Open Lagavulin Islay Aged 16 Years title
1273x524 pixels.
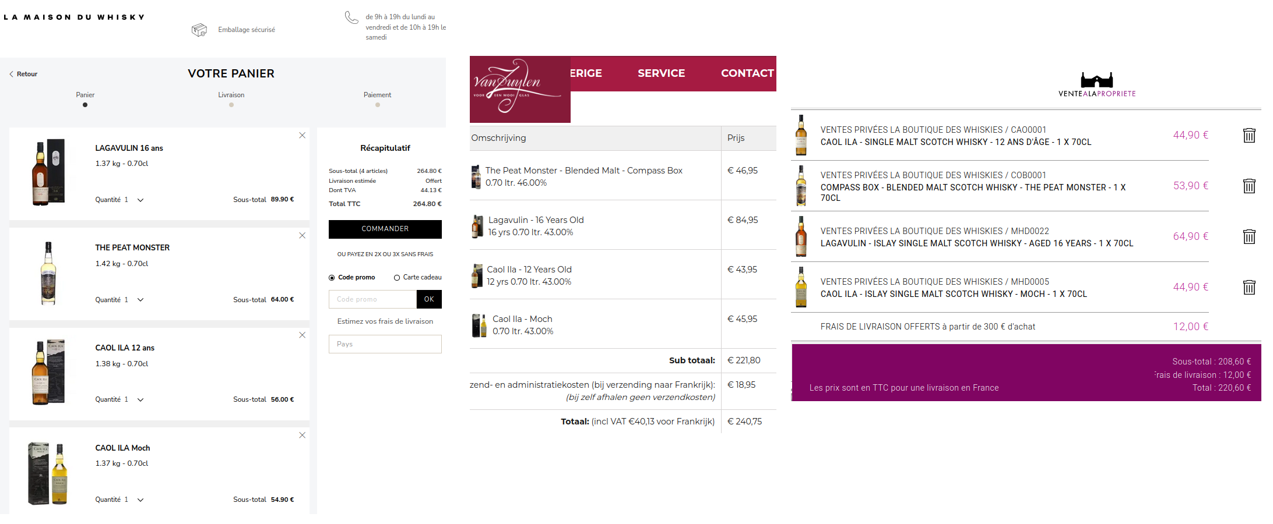pos(977,243)
